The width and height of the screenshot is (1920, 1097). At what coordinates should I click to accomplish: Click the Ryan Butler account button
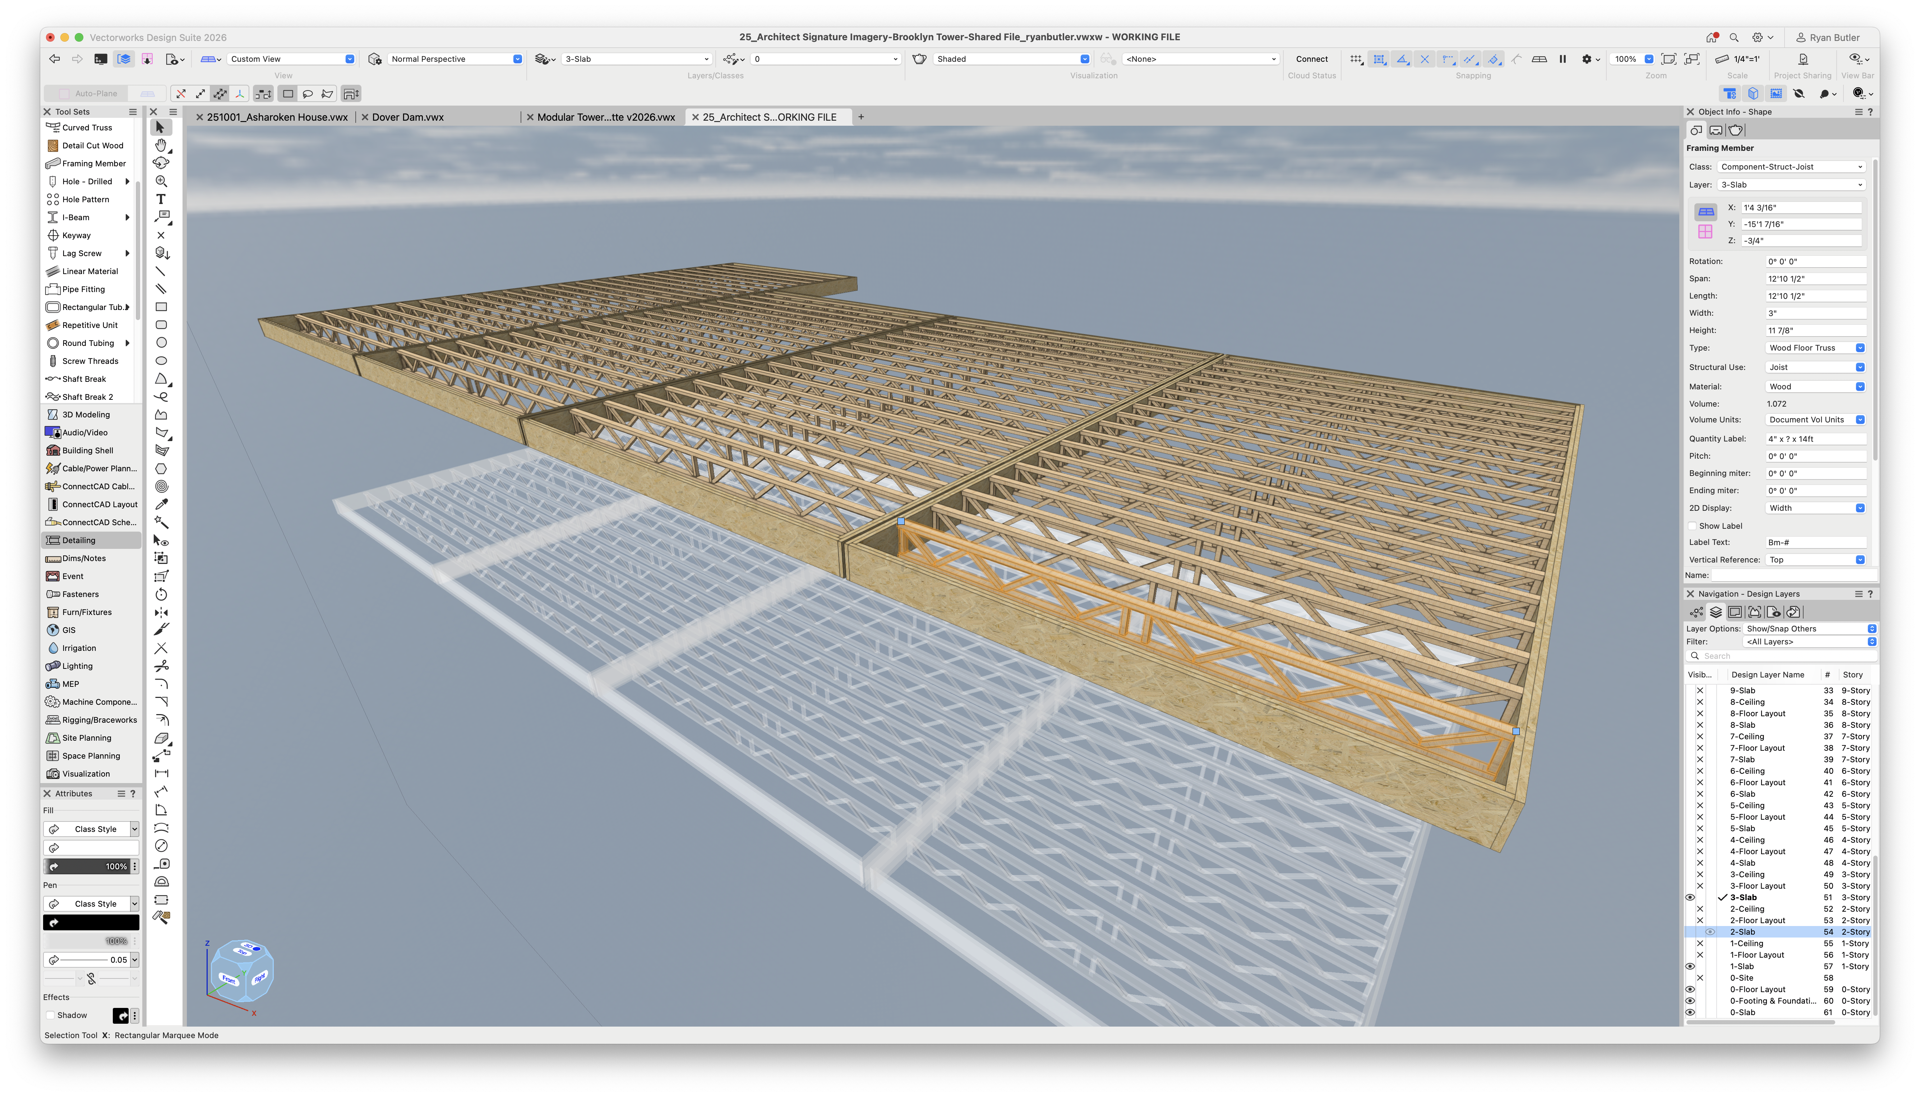point(1827,38)
